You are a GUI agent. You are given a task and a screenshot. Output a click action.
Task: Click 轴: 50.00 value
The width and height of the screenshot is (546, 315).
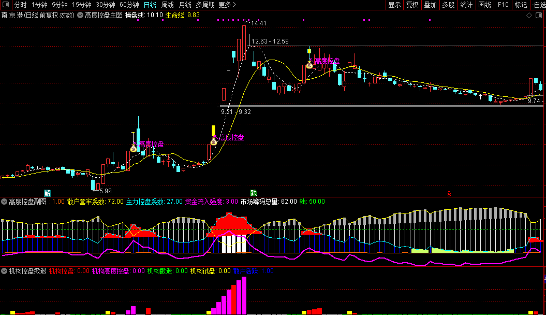[312, 202]
